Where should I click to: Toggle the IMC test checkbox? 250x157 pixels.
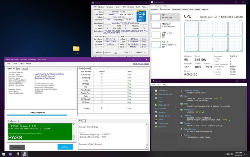point(101,86)
